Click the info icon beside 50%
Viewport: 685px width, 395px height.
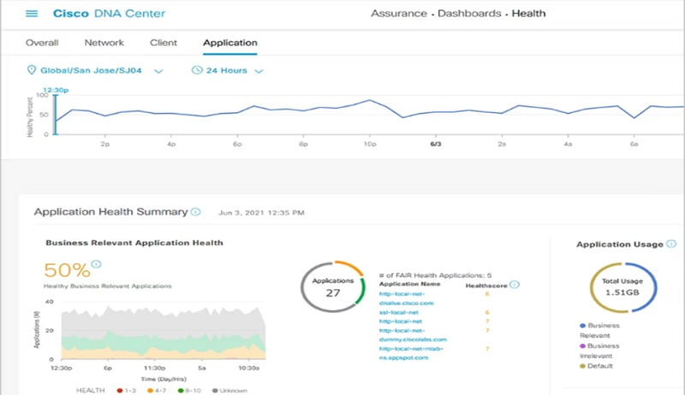[96, 264]
